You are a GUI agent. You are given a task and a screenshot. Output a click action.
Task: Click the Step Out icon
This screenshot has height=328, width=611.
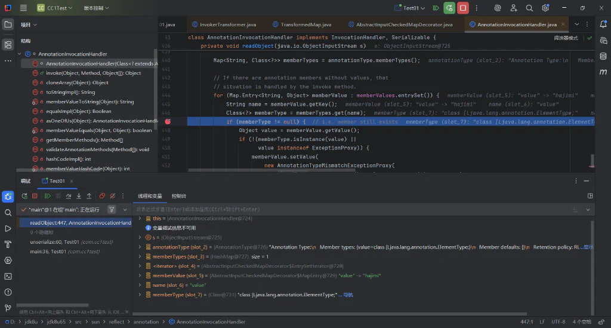pos(89,196)
